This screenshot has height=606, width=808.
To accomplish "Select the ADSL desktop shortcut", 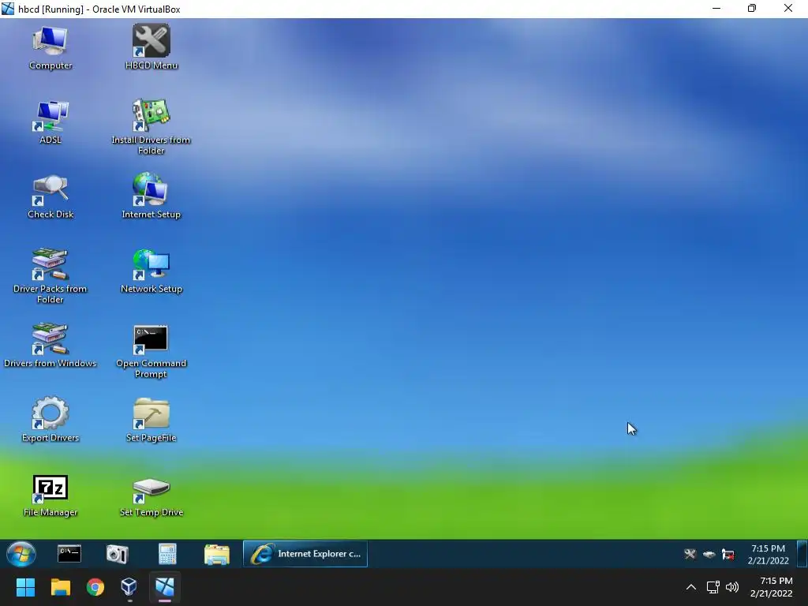I will coord(50,122).
